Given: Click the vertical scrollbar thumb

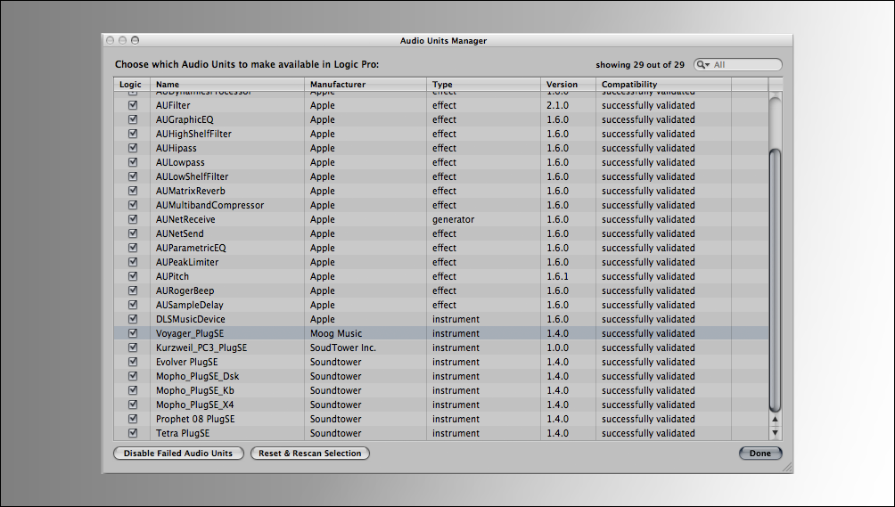Looking at the screenshot, I should 775,276.
